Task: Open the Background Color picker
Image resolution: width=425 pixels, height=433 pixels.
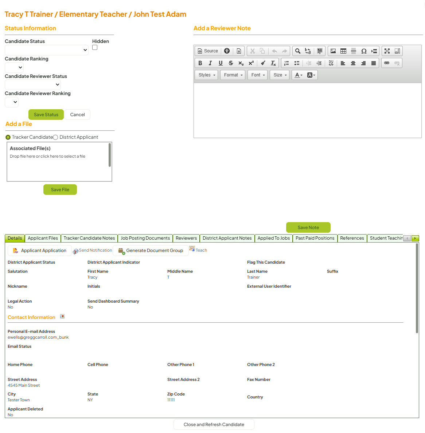Action: pyautogui.click(x=311, y=75)
